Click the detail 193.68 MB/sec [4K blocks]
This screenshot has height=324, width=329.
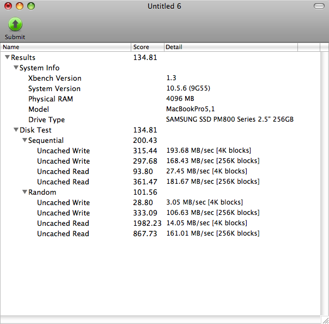[x=209, y=151]
